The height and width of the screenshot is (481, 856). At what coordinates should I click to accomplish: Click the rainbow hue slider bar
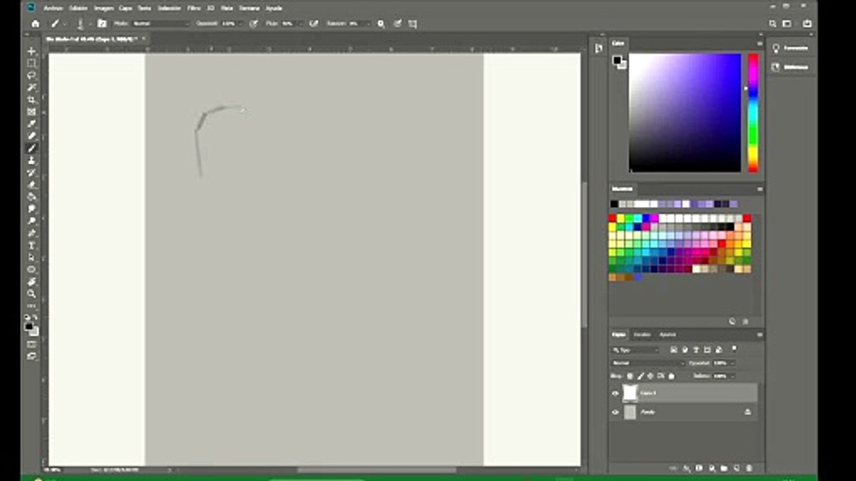click(753, 112)
